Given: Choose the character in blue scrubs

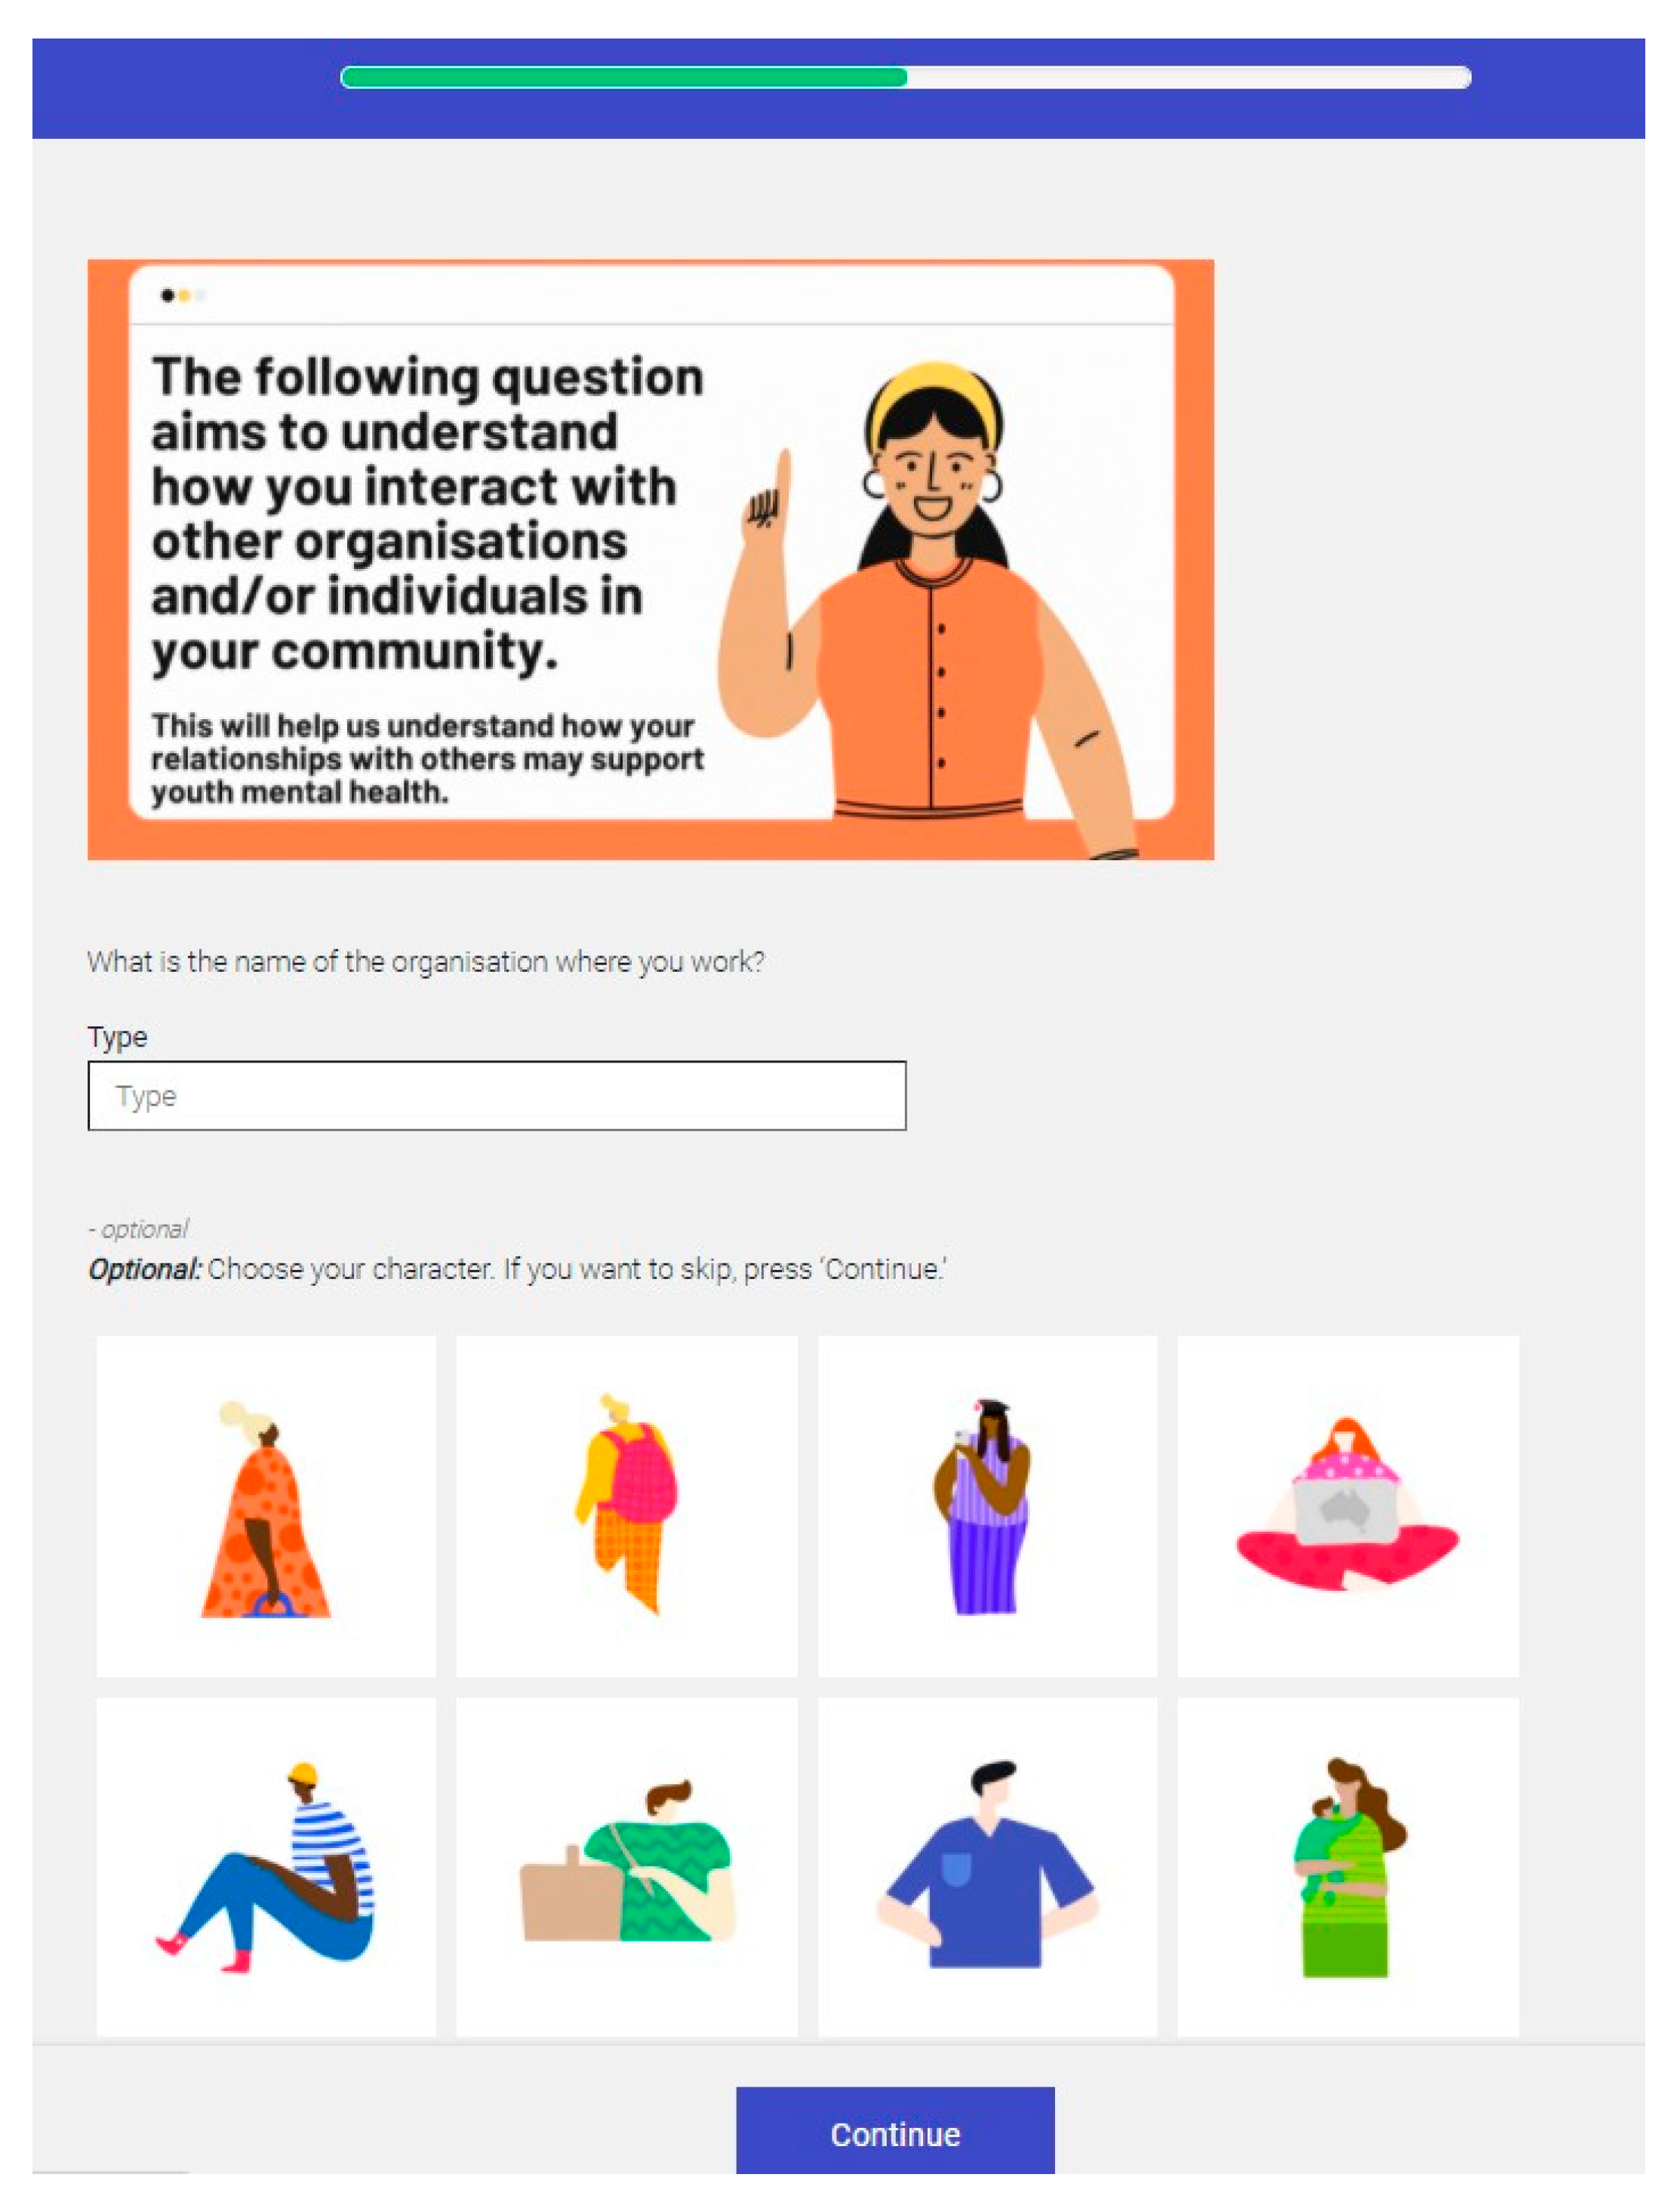Looking at the screenshot, I should 987,1866.
